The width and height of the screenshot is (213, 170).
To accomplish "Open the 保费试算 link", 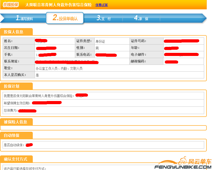I will coord(102,5).
